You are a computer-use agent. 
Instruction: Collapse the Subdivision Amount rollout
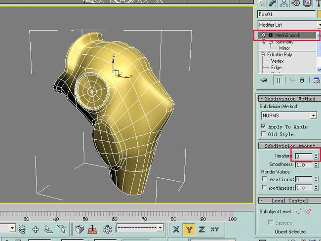(290, 146)
